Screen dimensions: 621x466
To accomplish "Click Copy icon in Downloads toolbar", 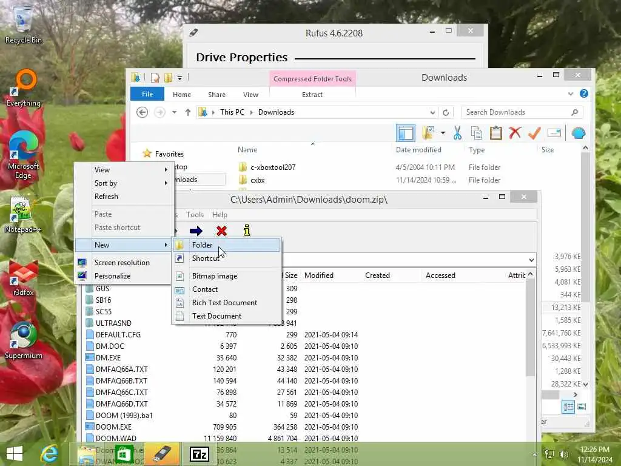I will 477,133.
